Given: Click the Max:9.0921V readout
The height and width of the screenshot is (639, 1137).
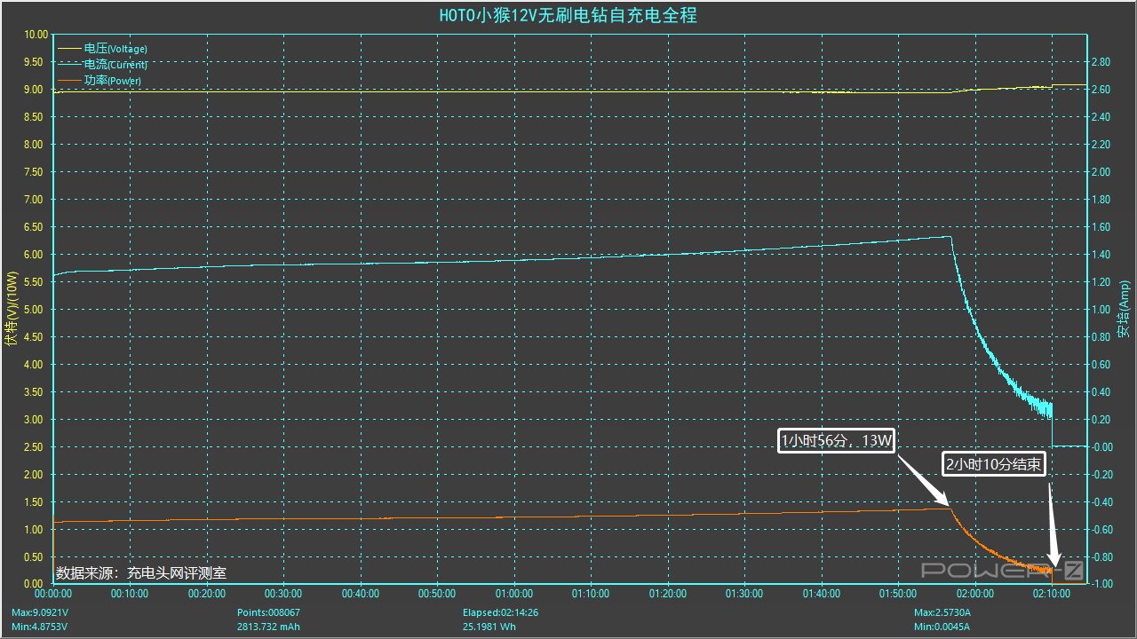Looking at the screenshot, I should point(40,613).
